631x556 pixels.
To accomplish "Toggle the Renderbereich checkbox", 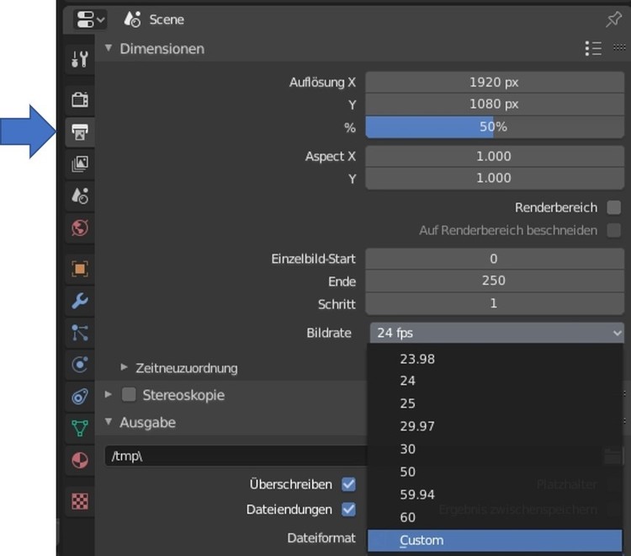I will (613, 208).
